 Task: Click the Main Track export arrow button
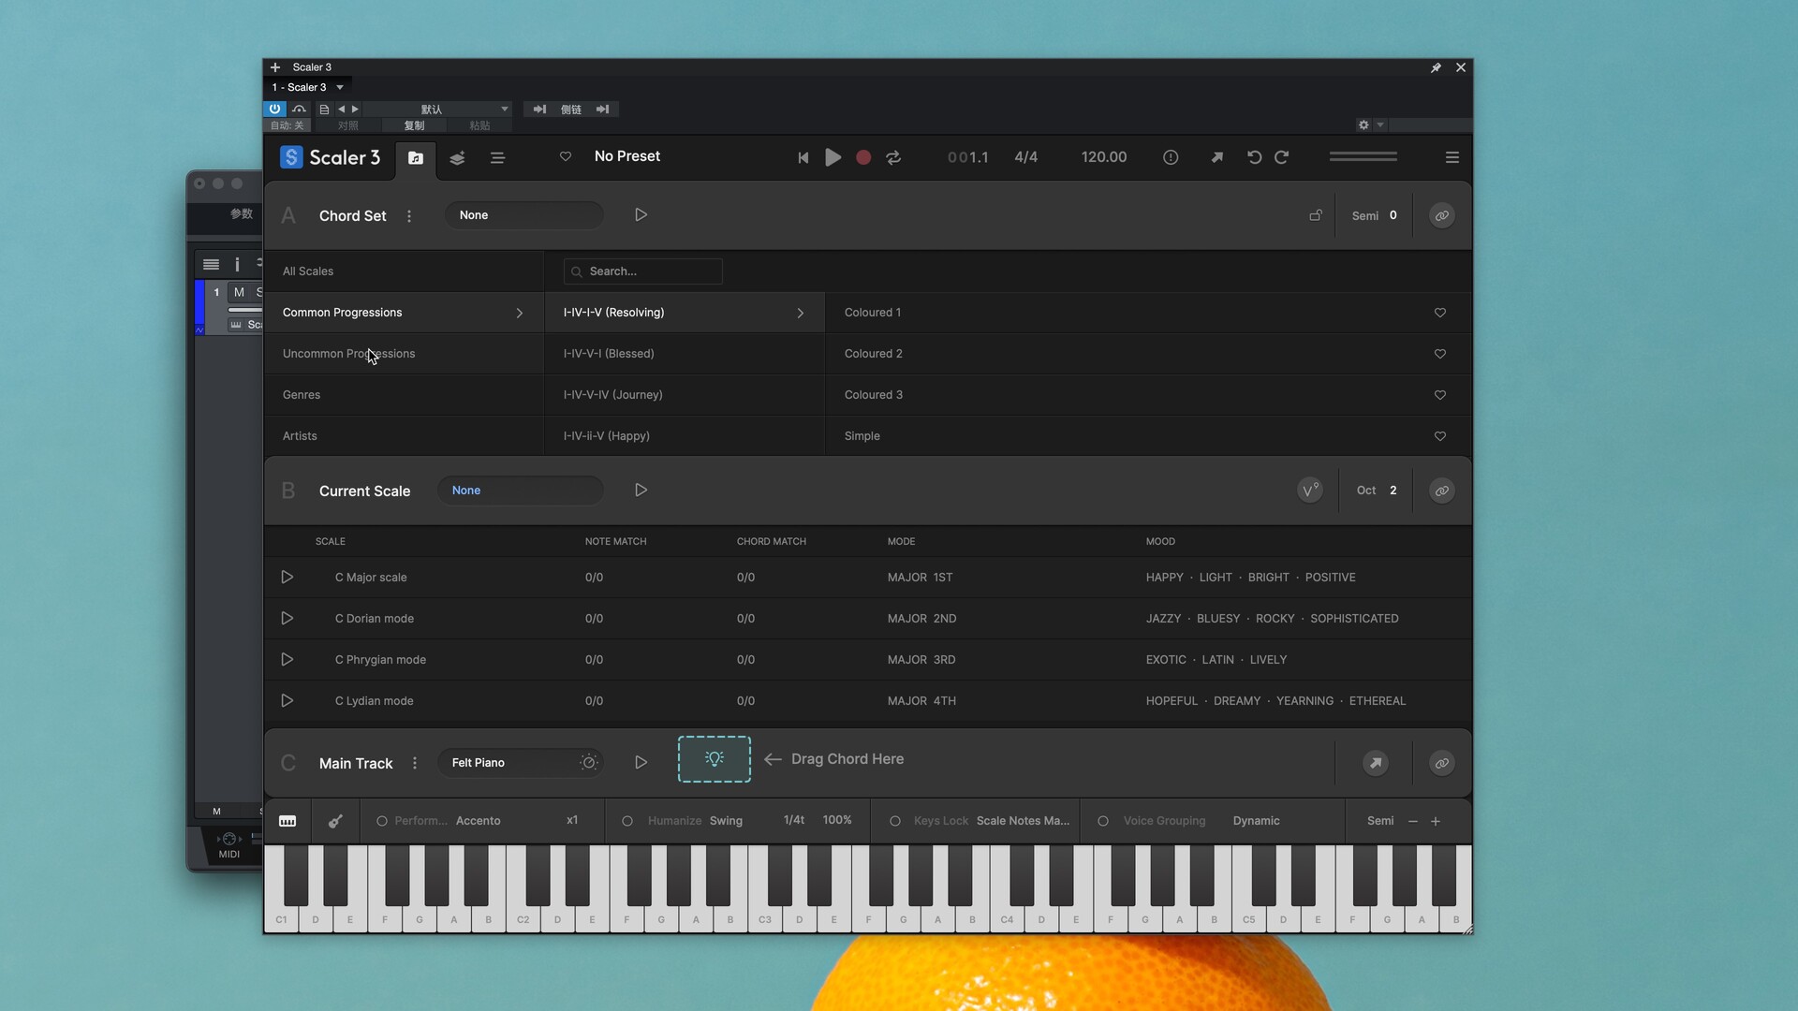1376,763
